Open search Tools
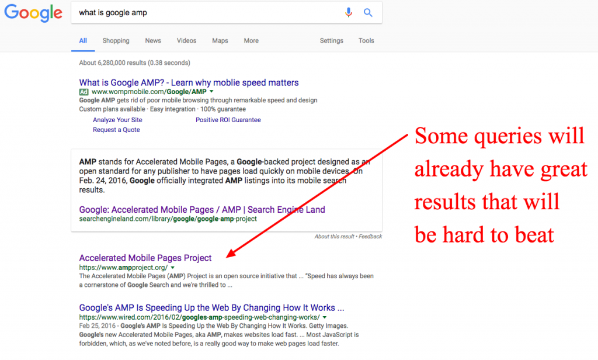 [366, 40]
